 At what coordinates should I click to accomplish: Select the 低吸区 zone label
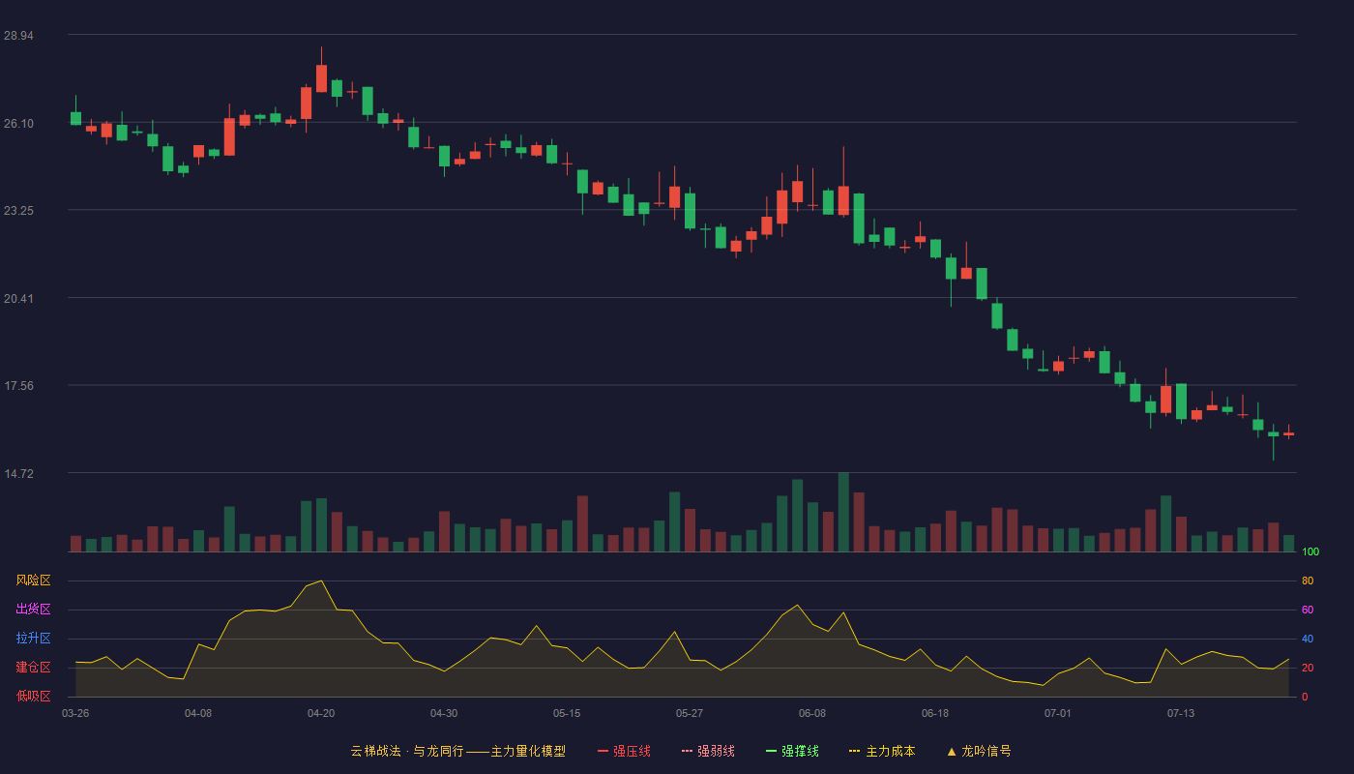click(33, 696)
